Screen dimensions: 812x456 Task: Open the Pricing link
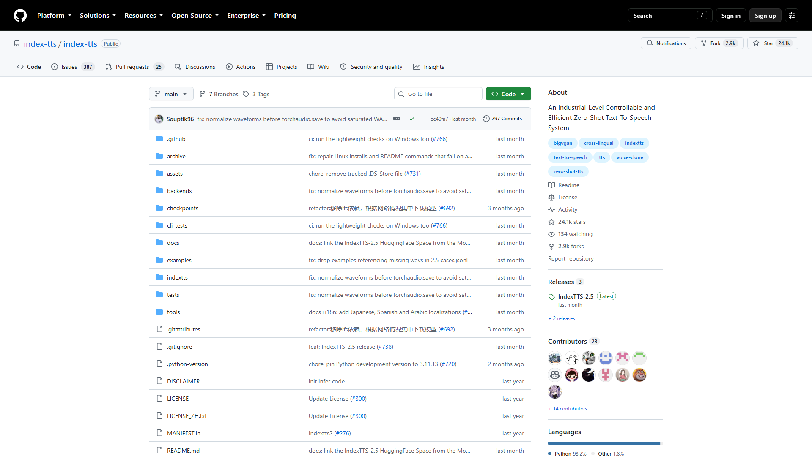point(285,16)
